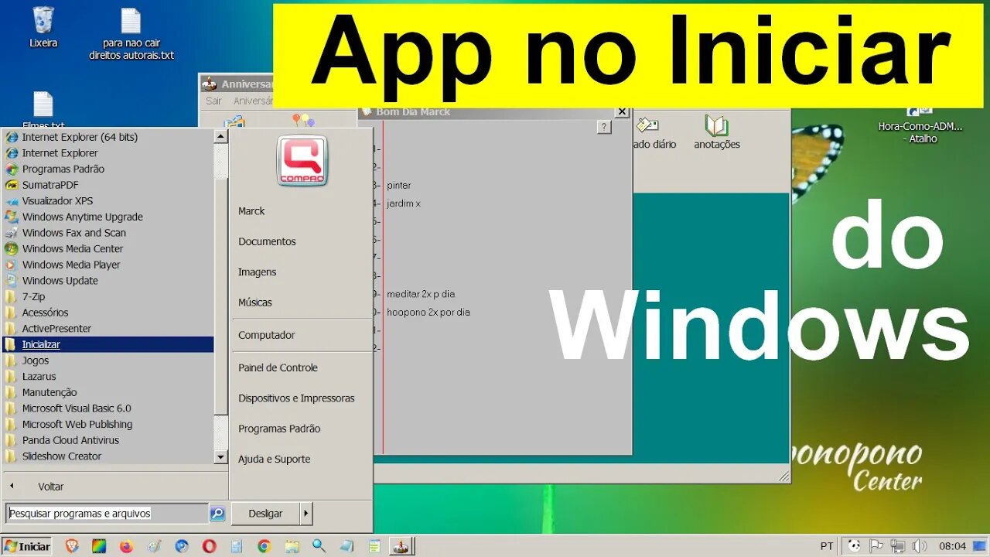Open Windows Update from the programs list
The image size is (990, 557).
coord(108,281)
